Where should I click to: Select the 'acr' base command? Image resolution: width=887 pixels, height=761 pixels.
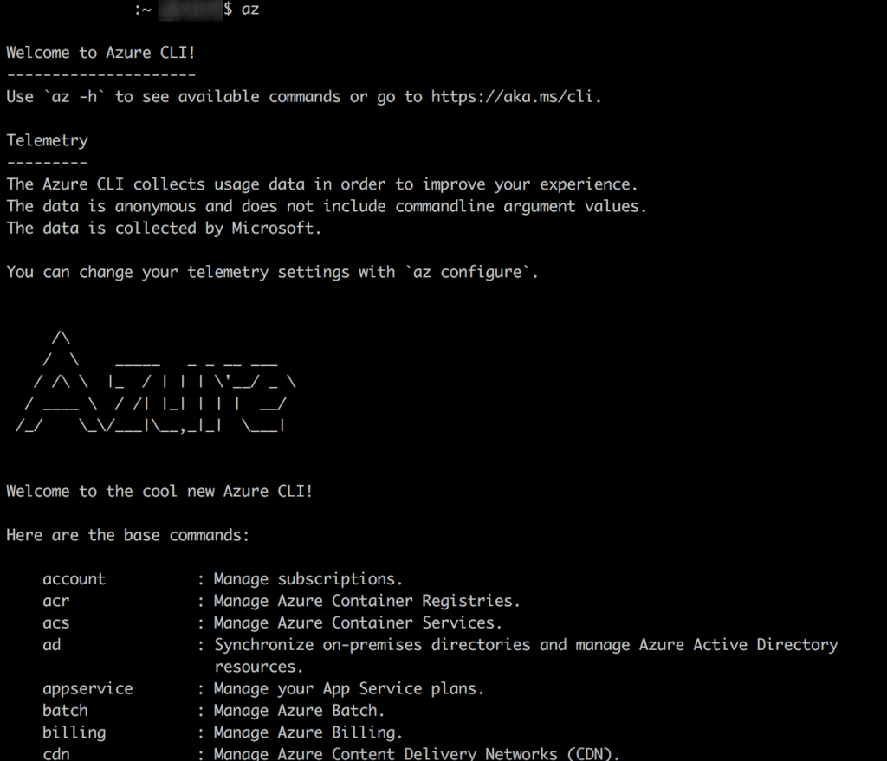[x=55, y=601]
